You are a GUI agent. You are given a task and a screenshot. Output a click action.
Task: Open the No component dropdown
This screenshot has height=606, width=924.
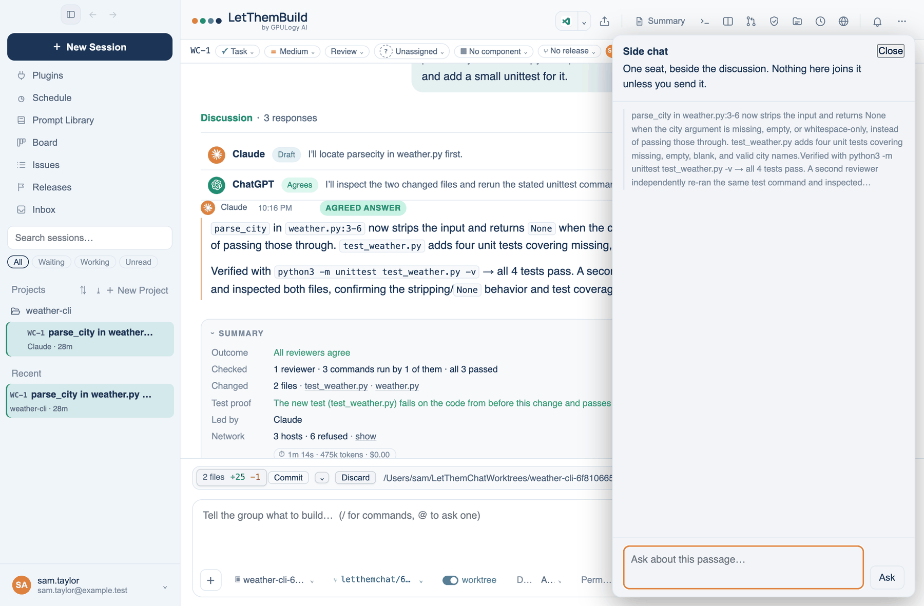[494, 51]
